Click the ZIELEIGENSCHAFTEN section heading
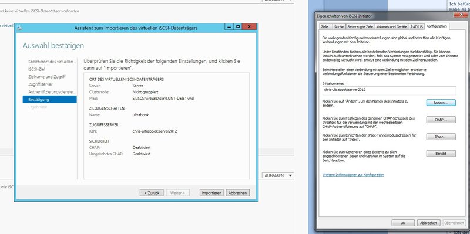Image resolution: width=470 pixels, height=234 pixels. tap(107, 108)
